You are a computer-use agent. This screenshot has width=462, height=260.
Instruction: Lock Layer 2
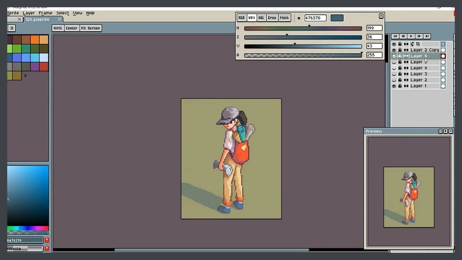[400, 80]
